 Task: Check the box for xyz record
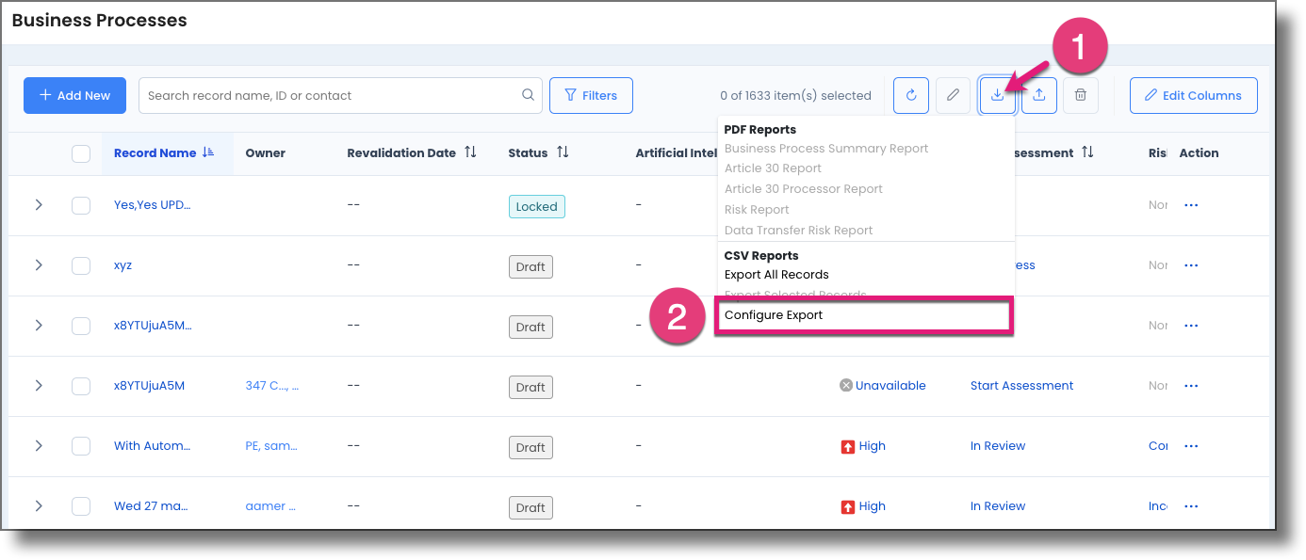click(x=81, y=265)
